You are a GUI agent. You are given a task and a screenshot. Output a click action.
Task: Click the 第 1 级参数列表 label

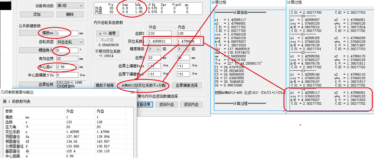pos(17,101)
